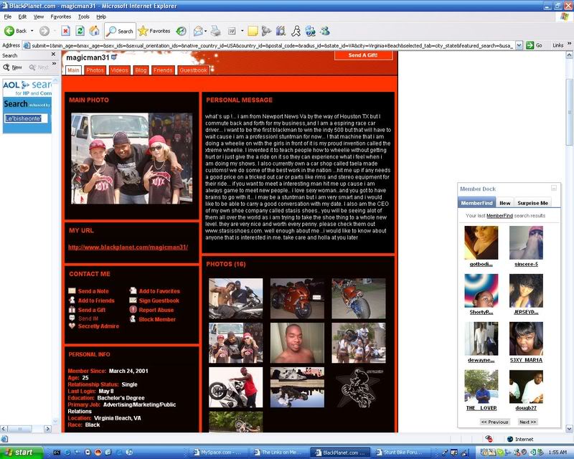Viewport: 574px width, 459px height.
Task: Click the Report Abuse warning icon
Action: [132, 310]
